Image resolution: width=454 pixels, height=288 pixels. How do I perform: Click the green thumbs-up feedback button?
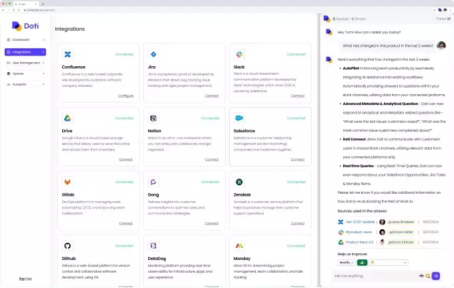tap(363, 263)
